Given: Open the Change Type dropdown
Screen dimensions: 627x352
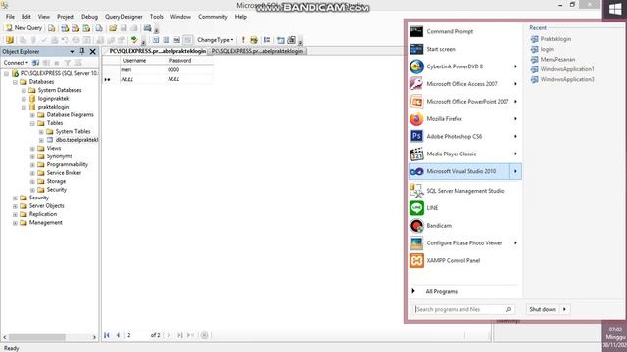Looking at the screenshot, I should tap(216, 40).
